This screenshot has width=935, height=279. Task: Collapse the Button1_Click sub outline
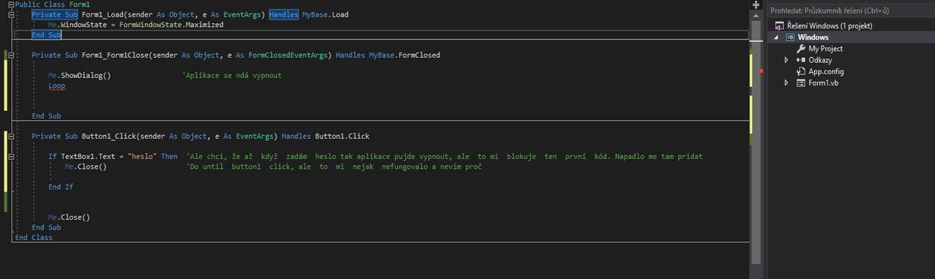11,136
